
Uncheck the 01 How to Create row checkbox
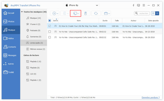tap(49, 26)
